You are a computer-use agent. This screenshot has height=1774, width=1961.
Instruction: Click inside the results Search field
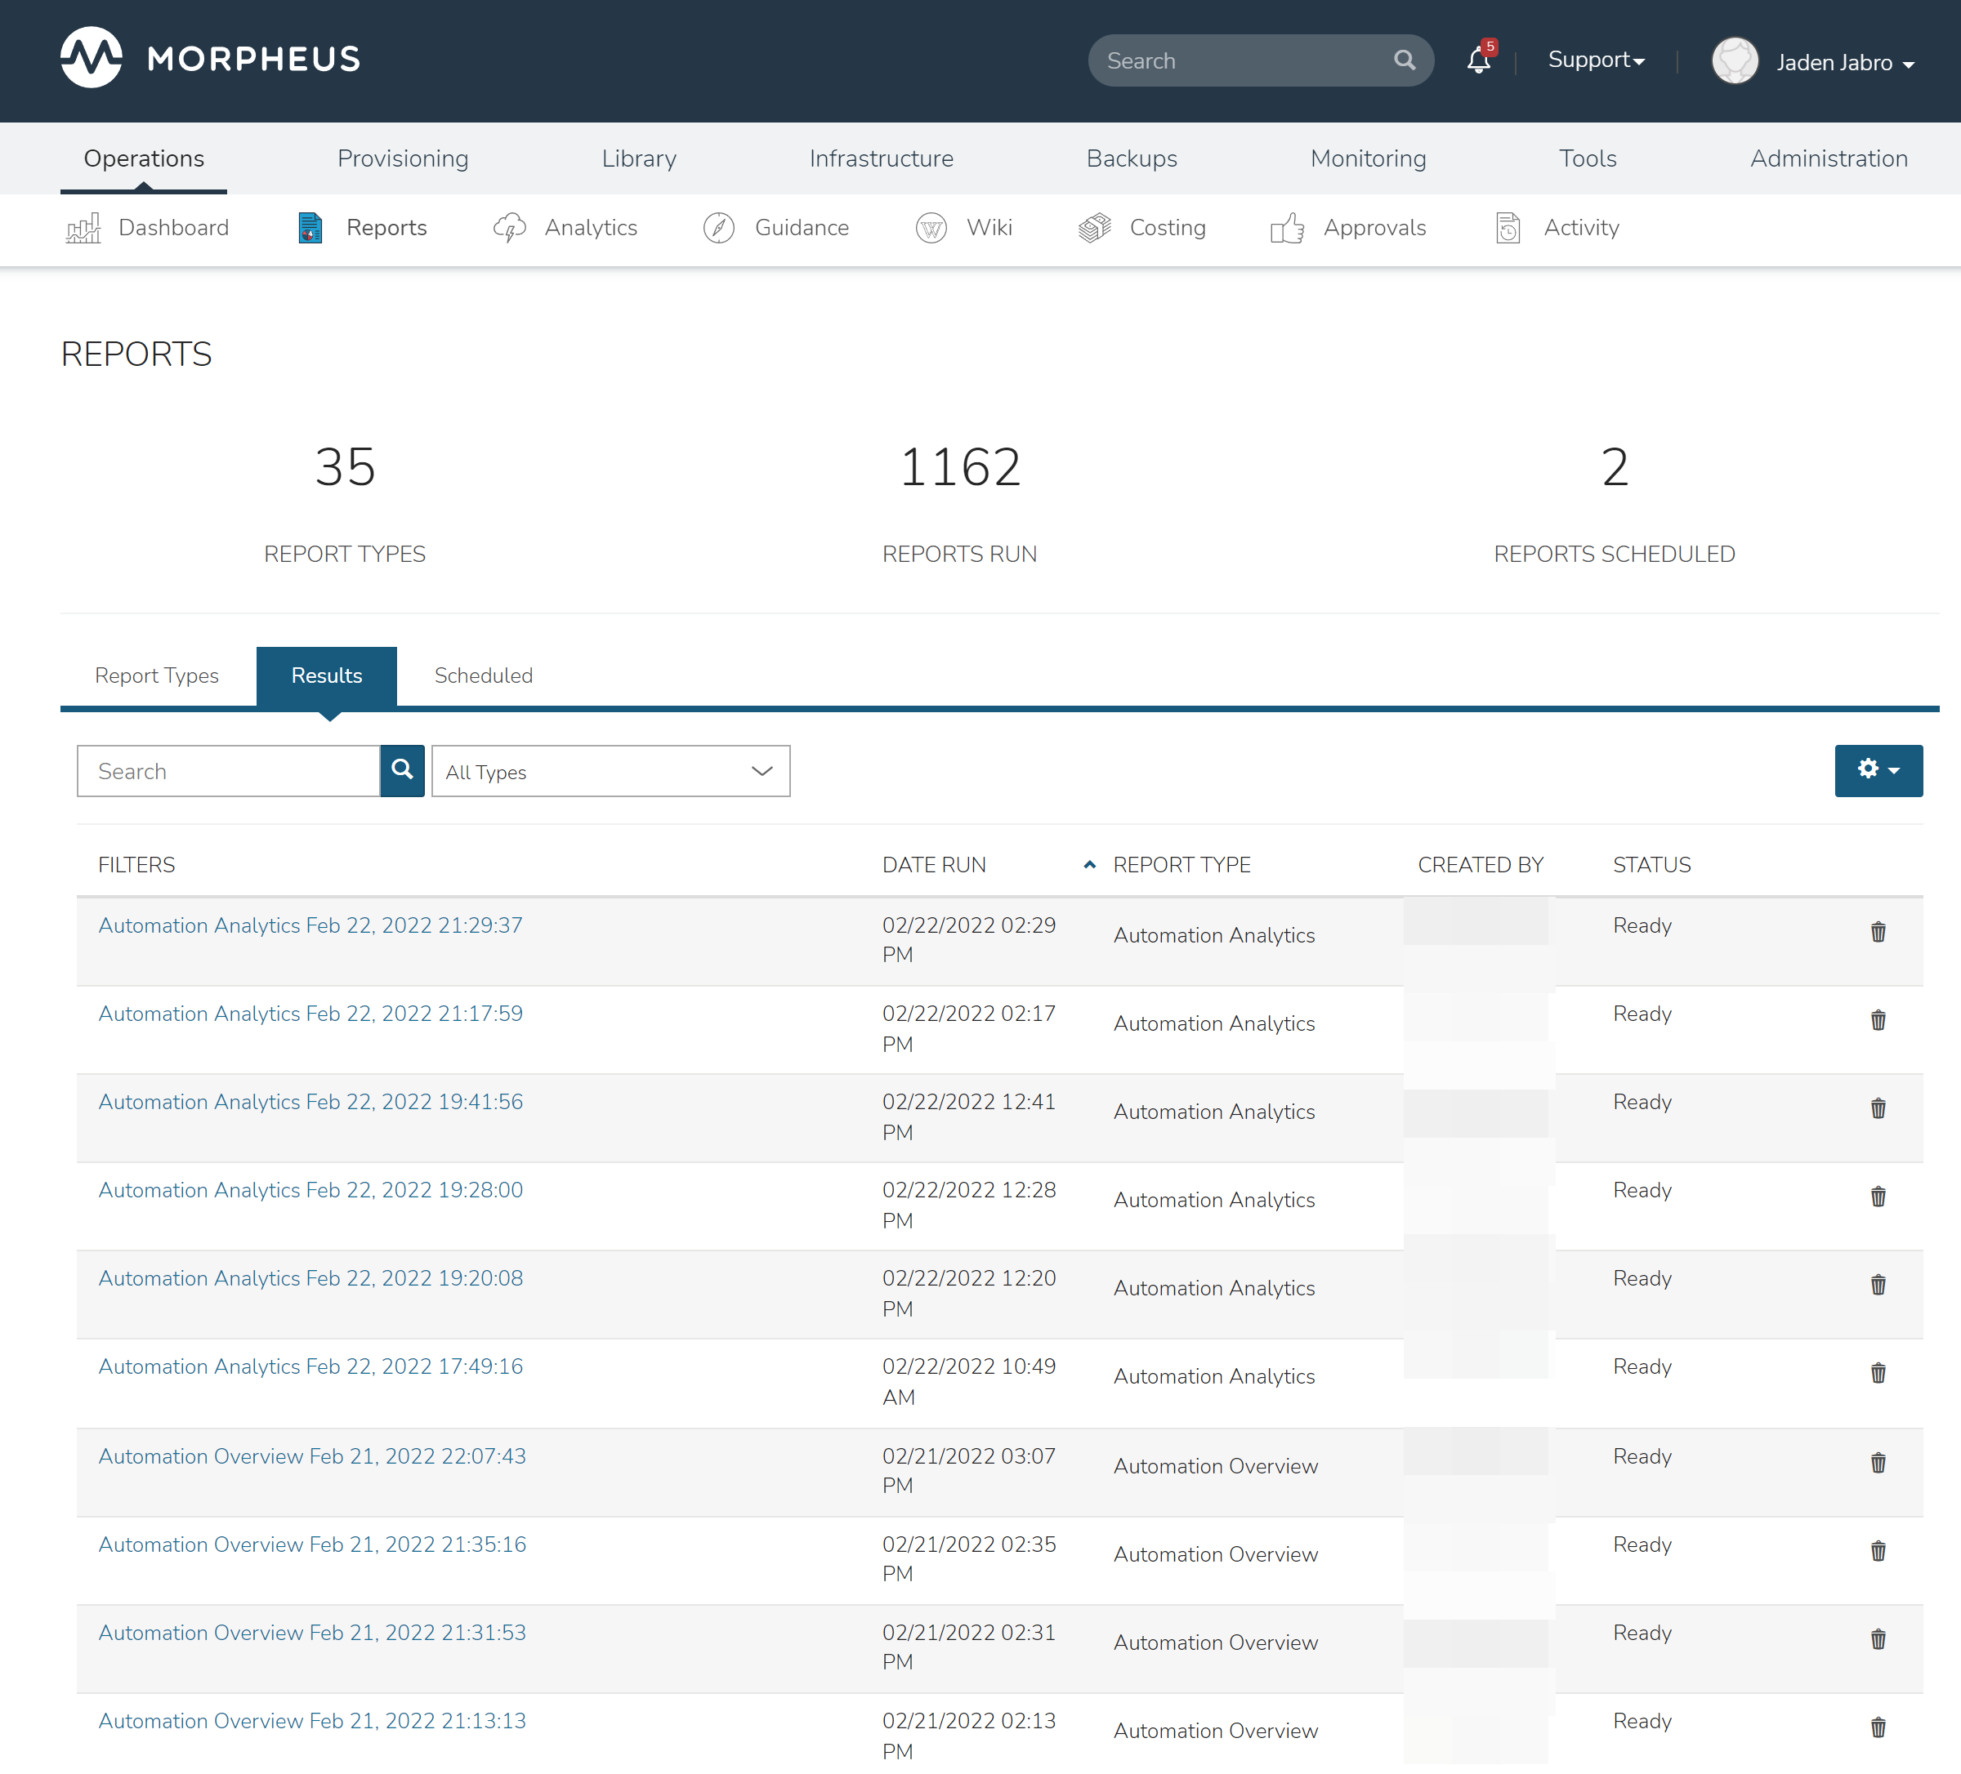pyautogui.click(x=229, y=770)
